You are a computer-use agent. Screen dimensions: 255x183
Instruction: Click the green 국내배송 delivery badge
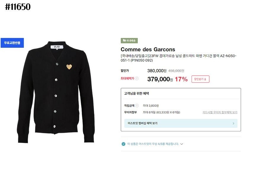[x=129, y=41]
